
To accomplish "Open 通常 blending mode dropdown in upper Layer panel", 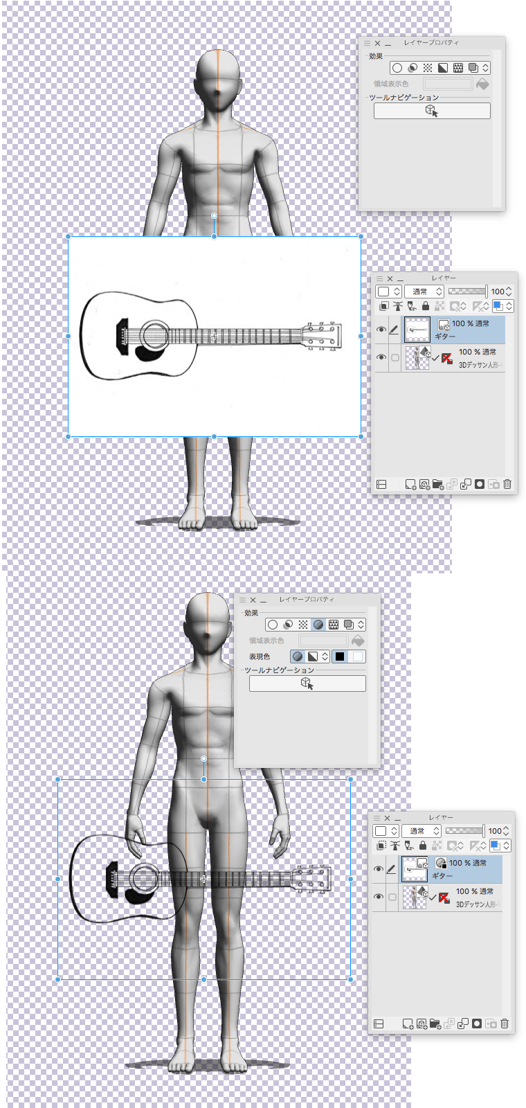I will click(424, 292).
